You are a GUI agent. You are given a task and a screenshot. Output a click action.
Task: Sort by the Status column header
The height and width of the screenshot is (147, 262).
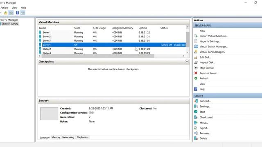click(164, 28)
